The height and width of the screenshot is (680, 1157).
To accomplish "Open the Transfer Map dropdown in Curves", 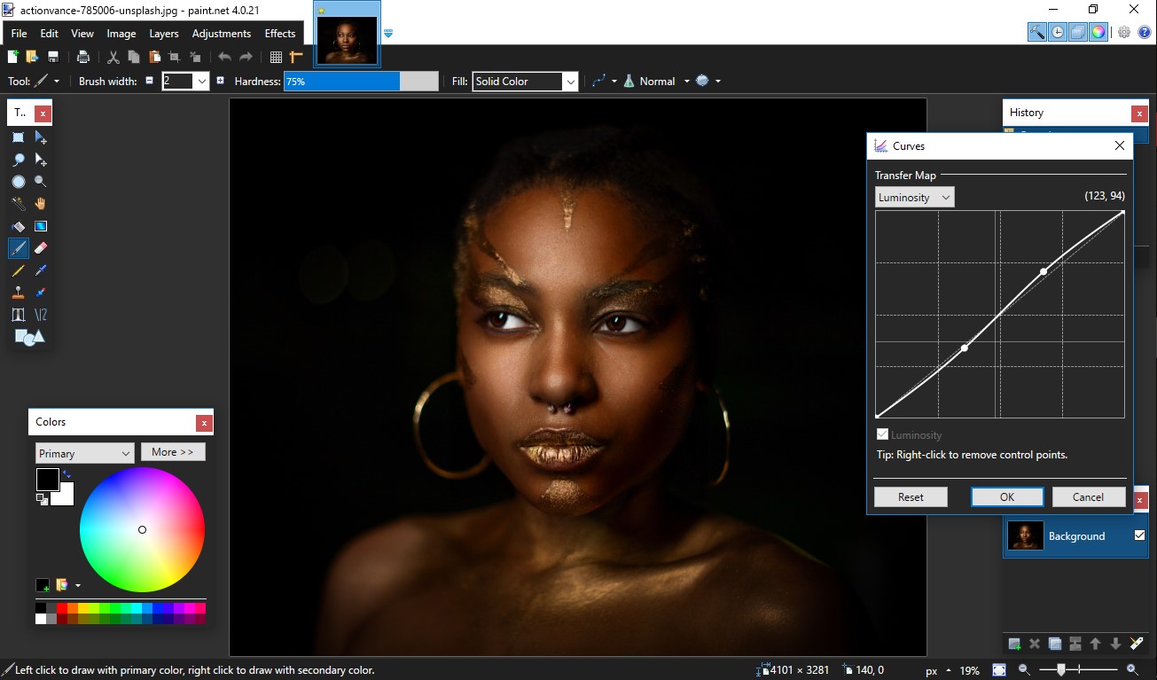I will tap(913, 197).
